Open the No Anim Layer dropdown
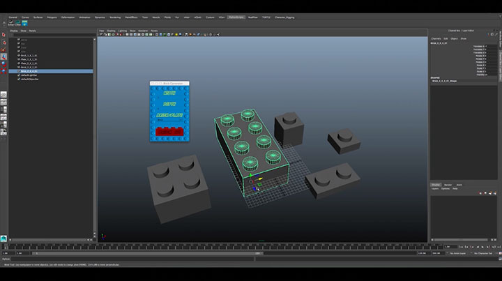The height and width of the screenshot is (281, 502). (458, 253)
